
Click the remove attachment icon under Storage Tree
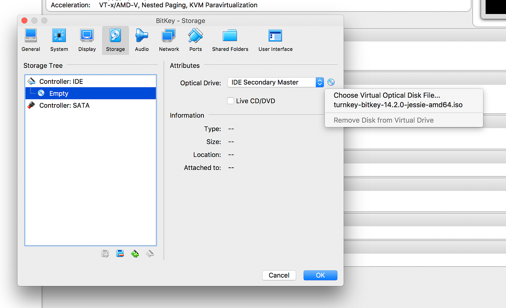(x=120, y=254)
